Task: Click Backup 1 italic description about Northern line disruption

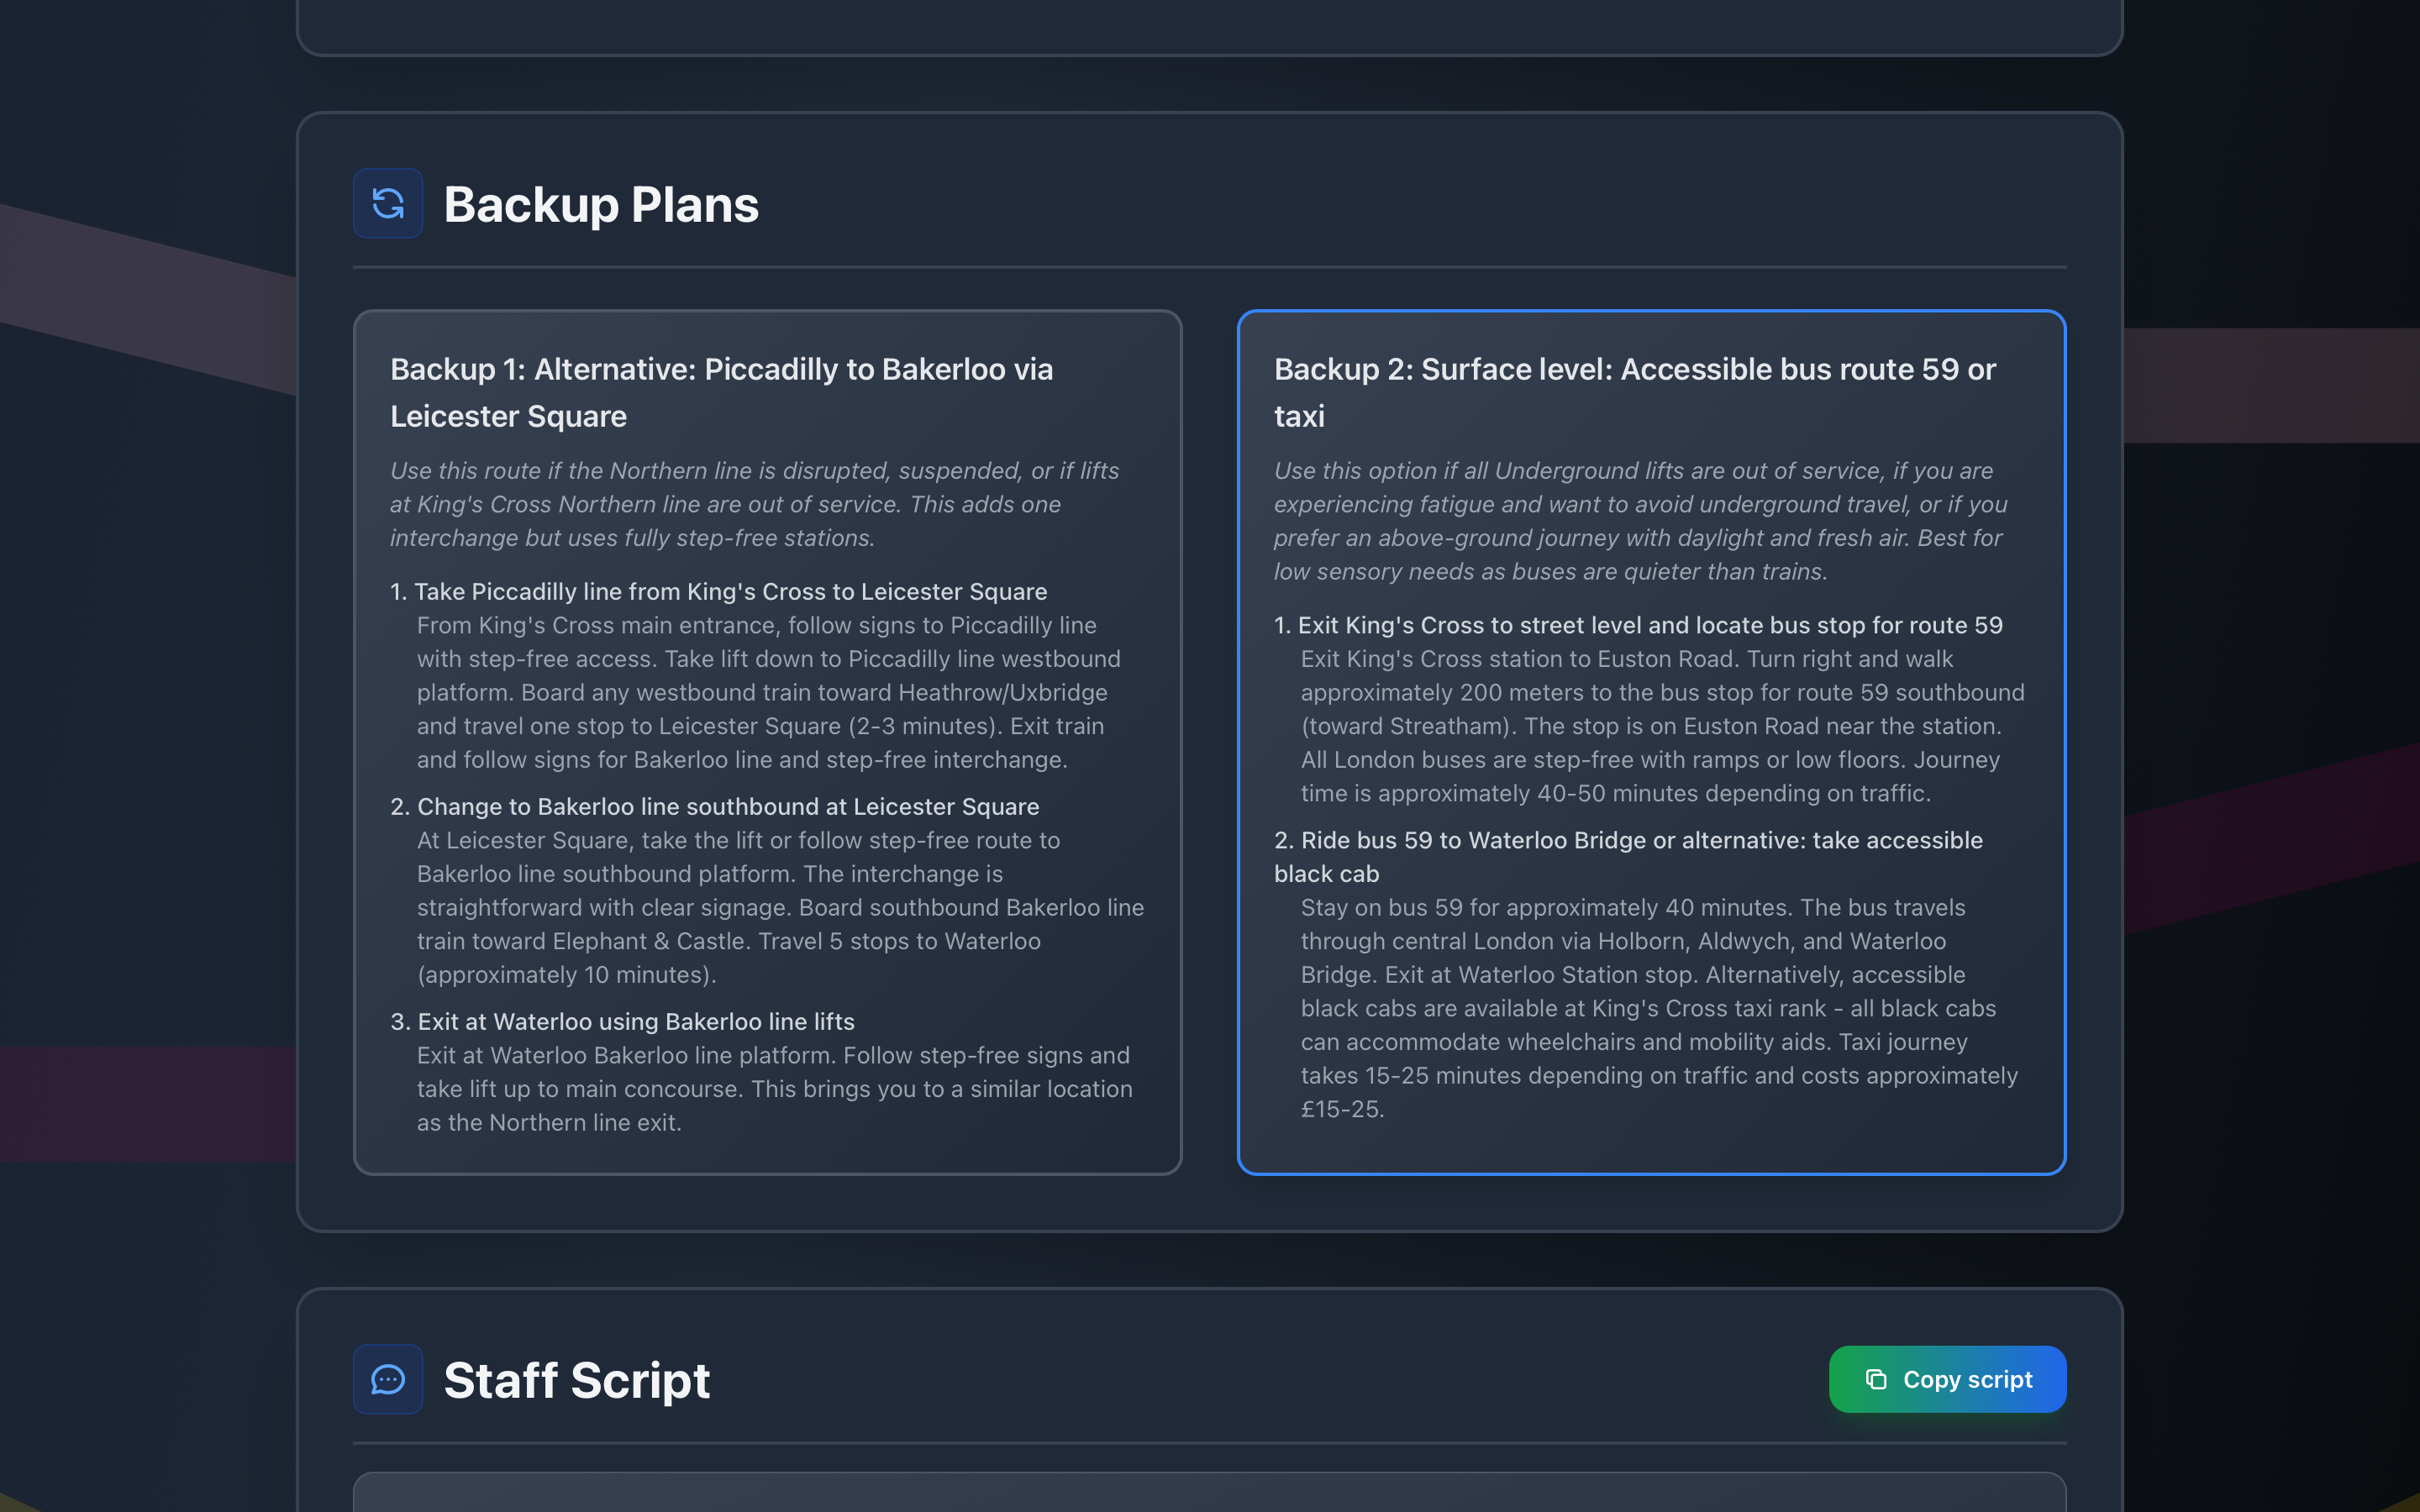Action: (x=754, y=504)
